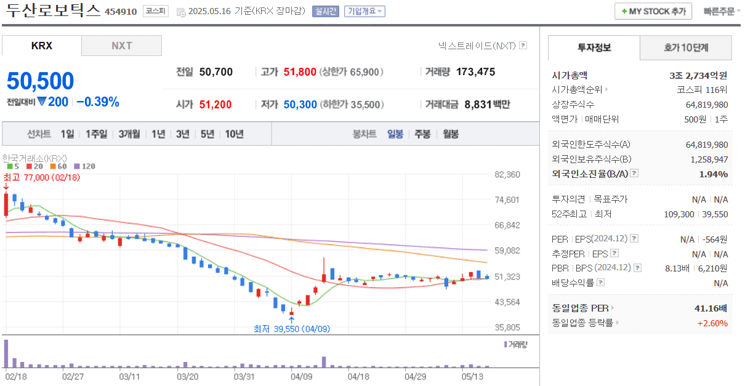Click the help icon beside 배당수익률
Viewport: 745px width, 386px height.
601,283
